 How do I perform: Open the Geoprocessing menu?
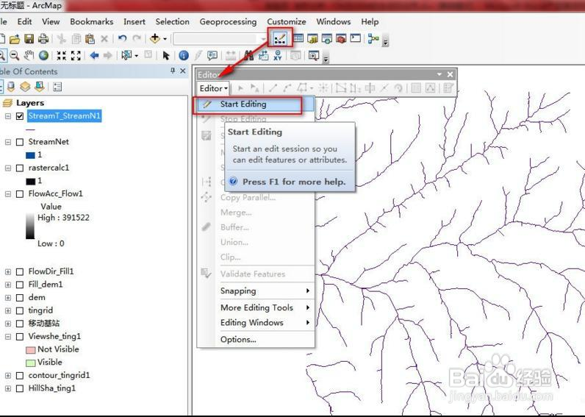(228, 21)
